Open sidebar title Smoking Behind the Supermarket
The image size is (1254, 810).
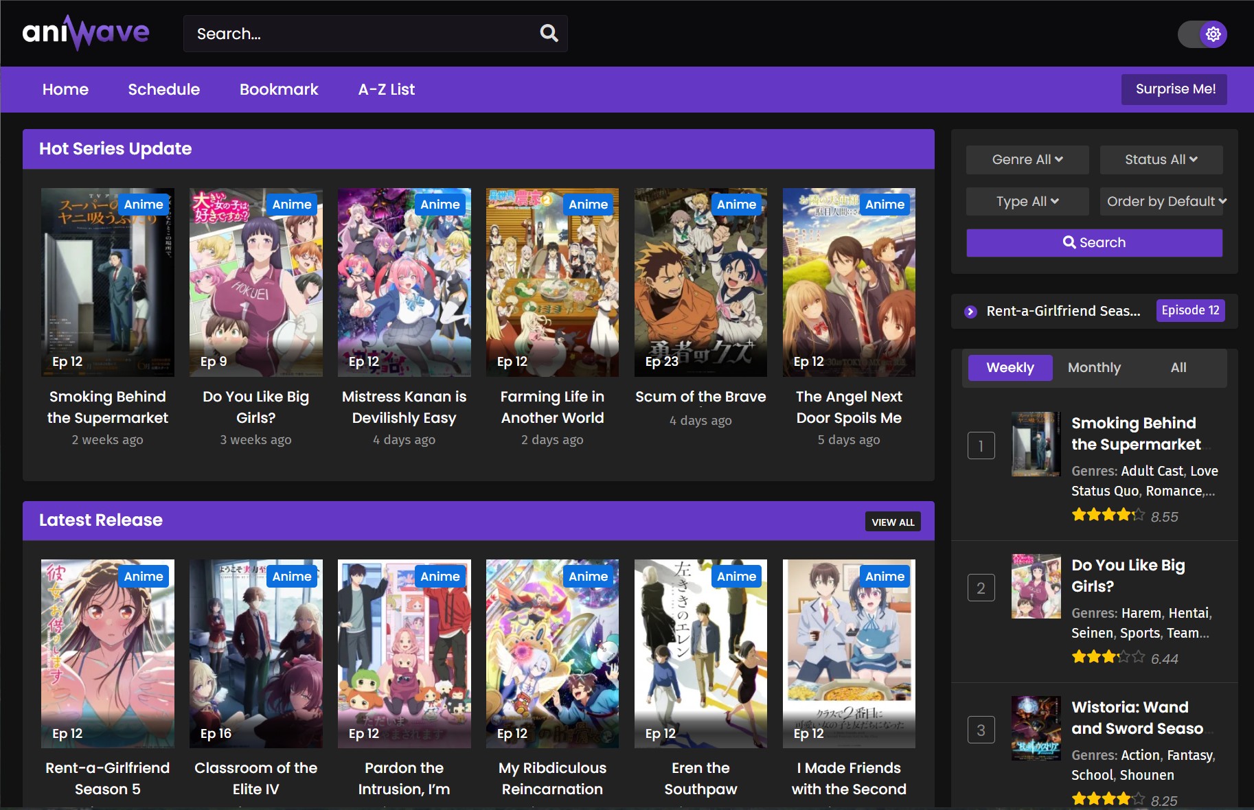click(x=1137, y=434)
